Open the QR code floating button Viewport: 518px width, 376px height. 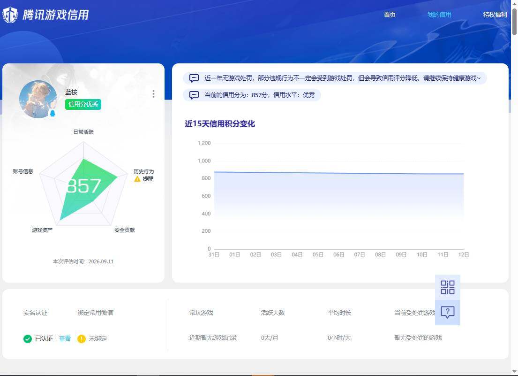pyautogui.click(x=448, y=287)
